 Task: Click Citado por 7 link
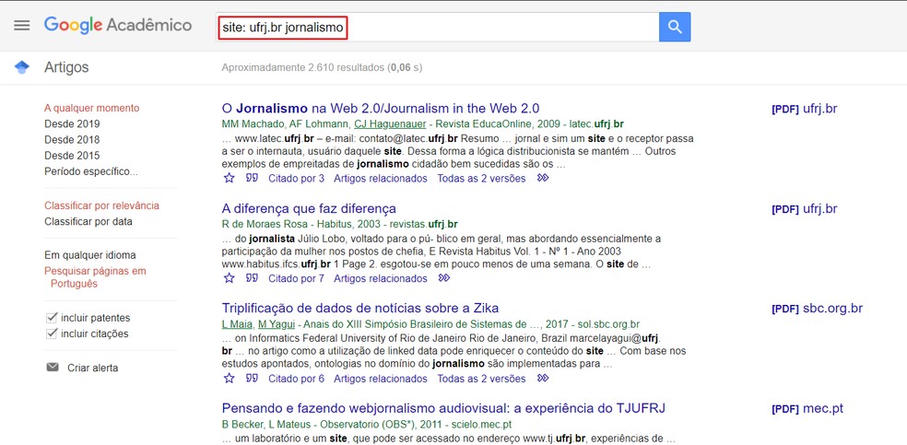[296, 278]
